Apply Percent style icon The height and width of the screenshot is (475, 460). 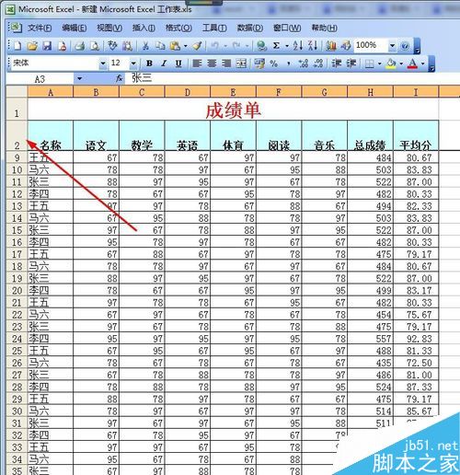[x=274, y=64]
